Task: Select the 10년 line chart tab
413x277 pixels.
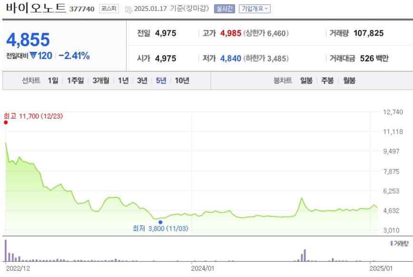Action: click(x=182, y=80)
